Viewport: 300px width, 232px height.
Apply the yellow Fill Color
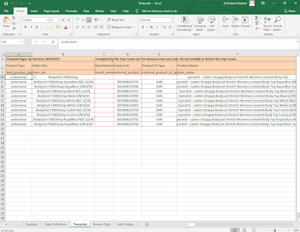click(57, 27)
